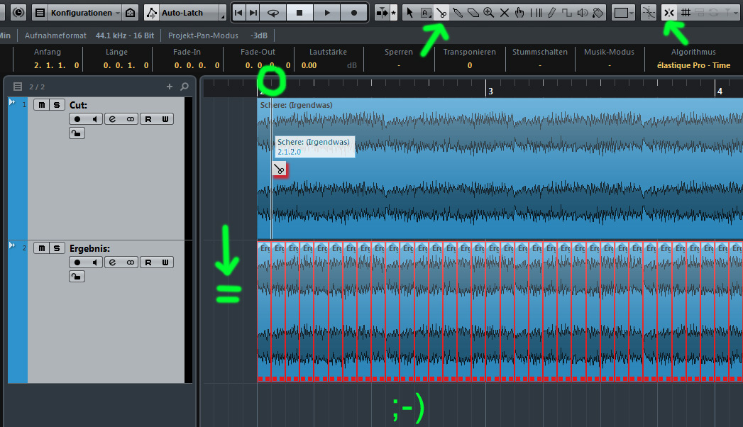Solo the Ergebnis track
The image size is (743, 427).
click(57, 248)
